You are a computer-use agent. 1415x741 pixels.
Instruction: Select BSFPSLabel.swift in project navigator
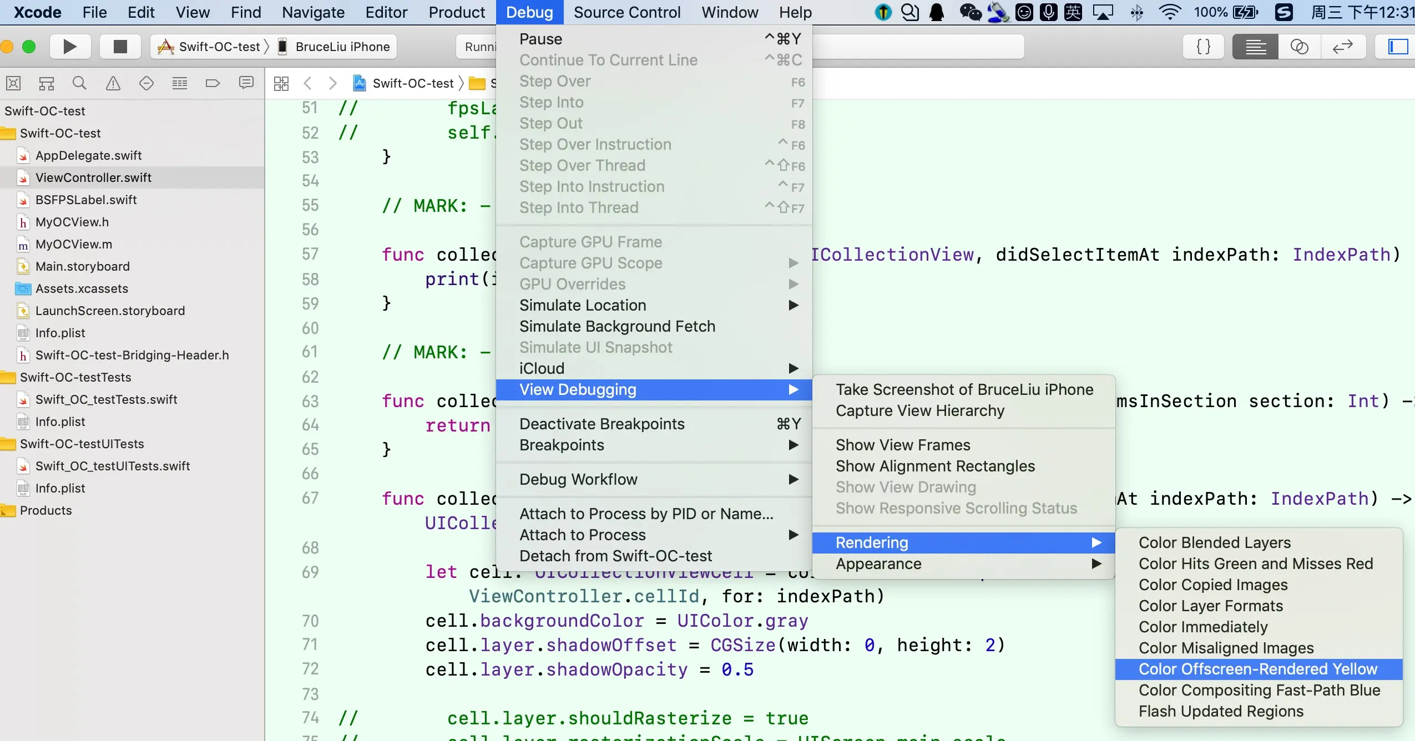point(86,200)
